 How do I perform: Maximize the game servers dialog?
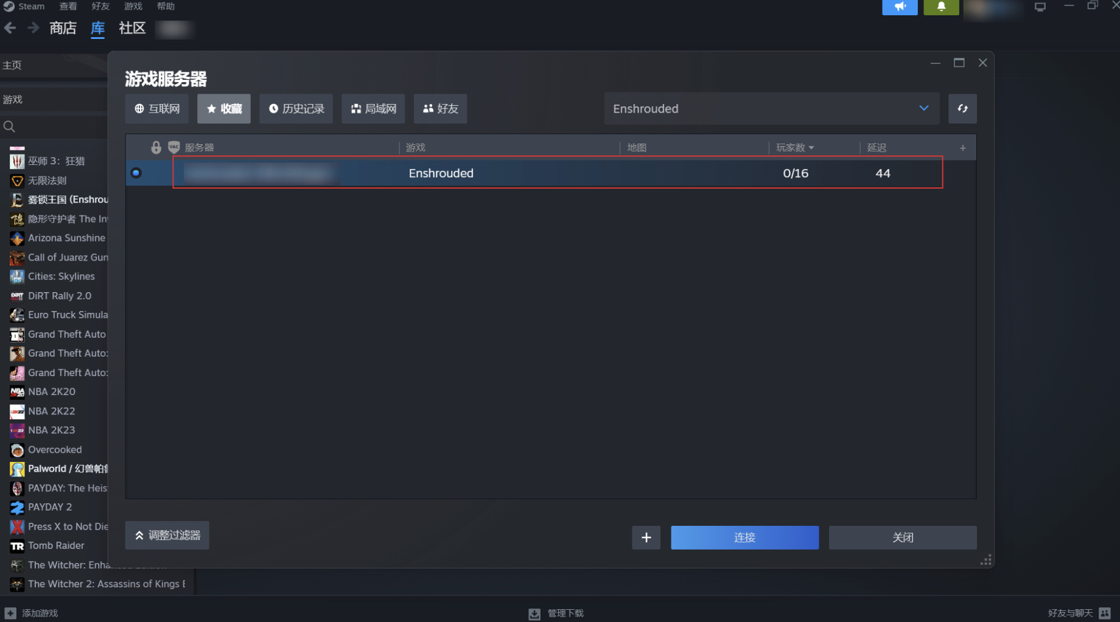(959, 63)
